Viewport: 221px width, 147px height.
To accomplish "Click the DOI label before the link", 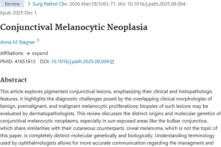I will click(45, 61).
